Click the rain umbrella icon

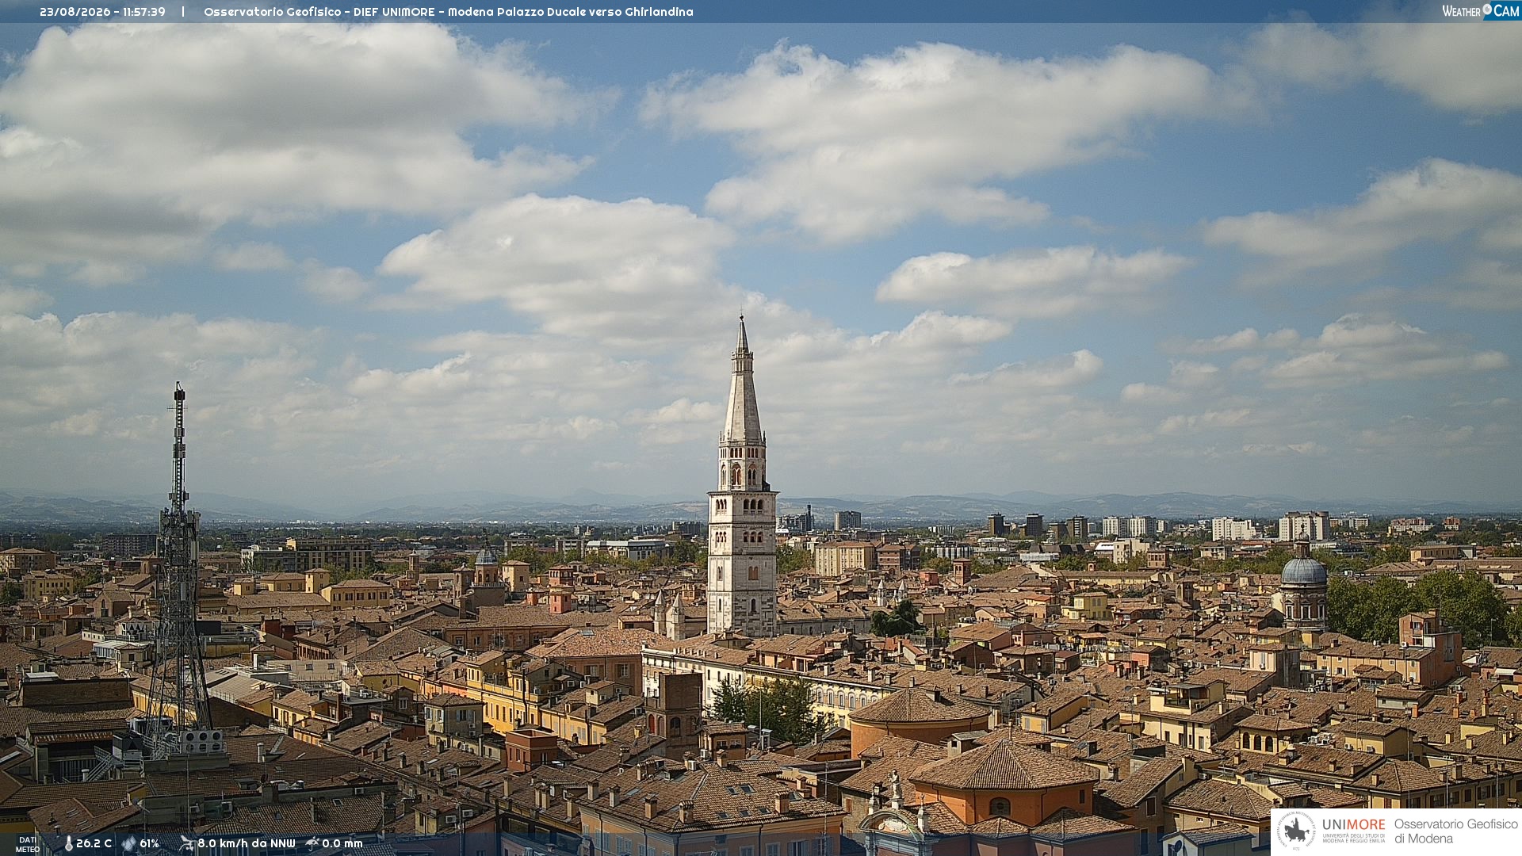click(312, 843)
